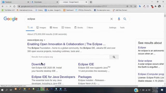This screenshot has height=93, width=166.
Task: Open International Univer... bookmark
Action: (25, 10)
